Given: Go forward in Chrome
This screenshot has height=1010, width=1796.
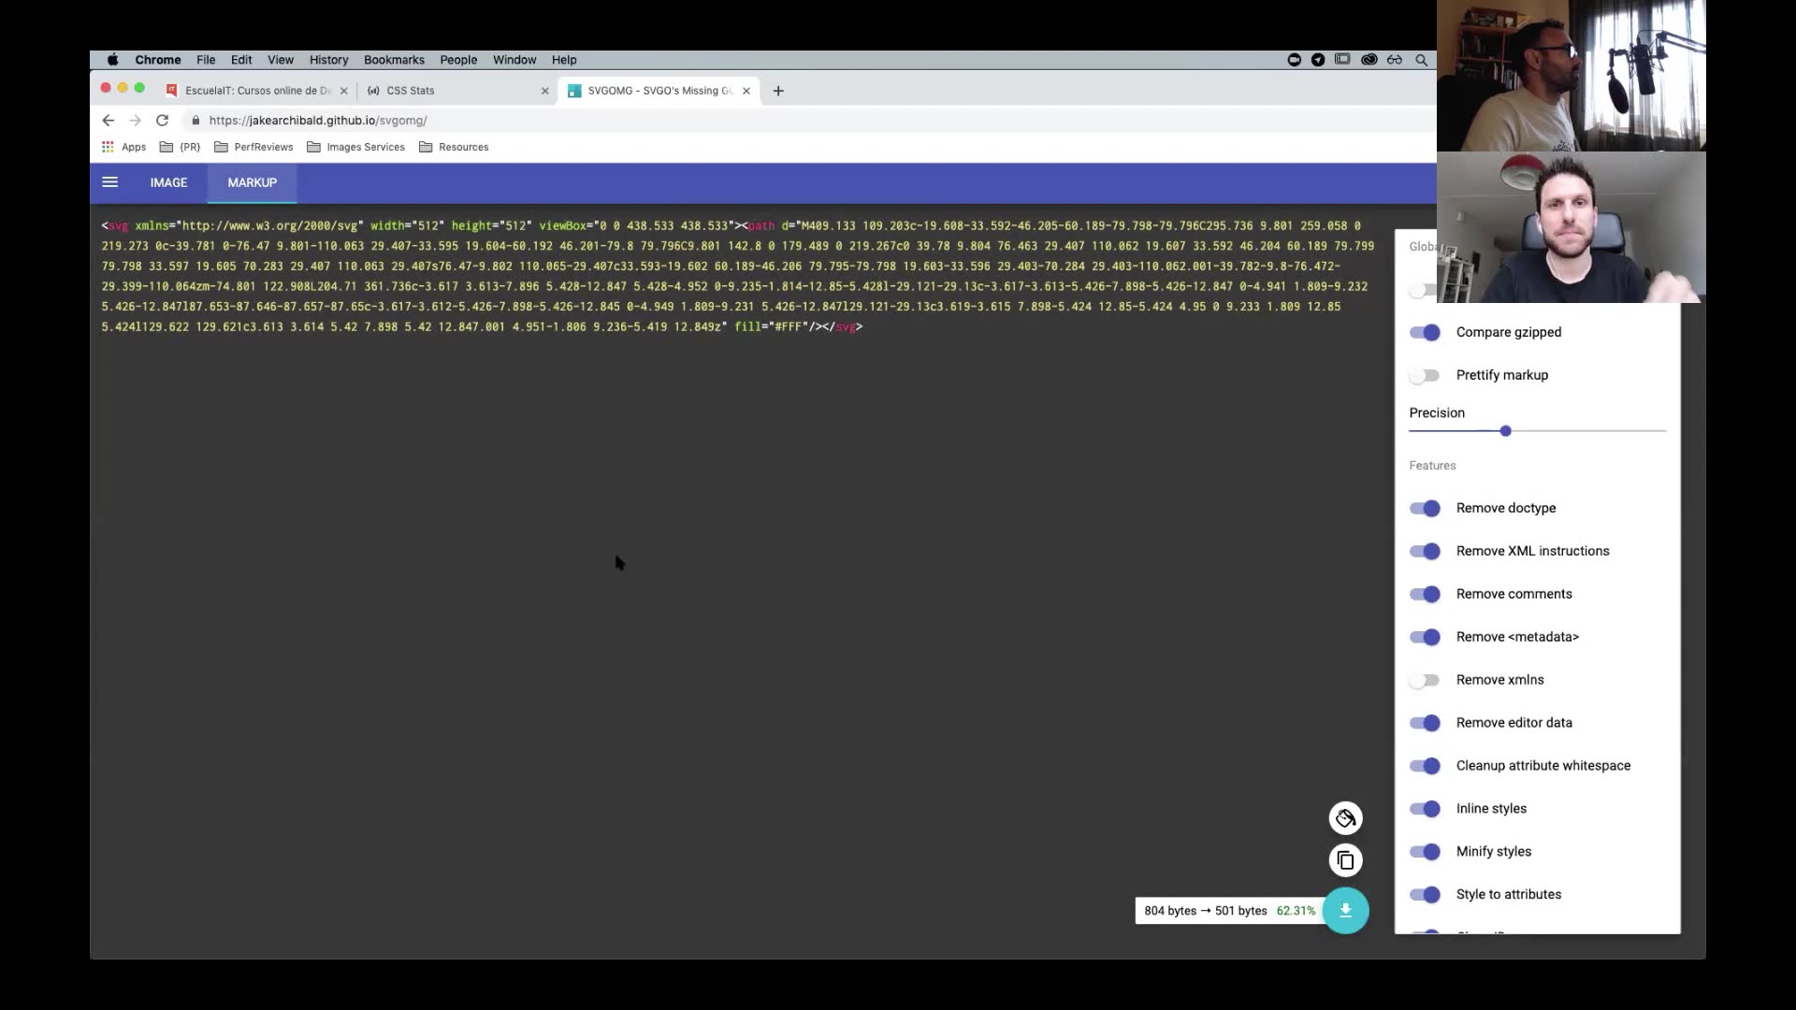Looking at the screenshot, I should tap(135, 121).
